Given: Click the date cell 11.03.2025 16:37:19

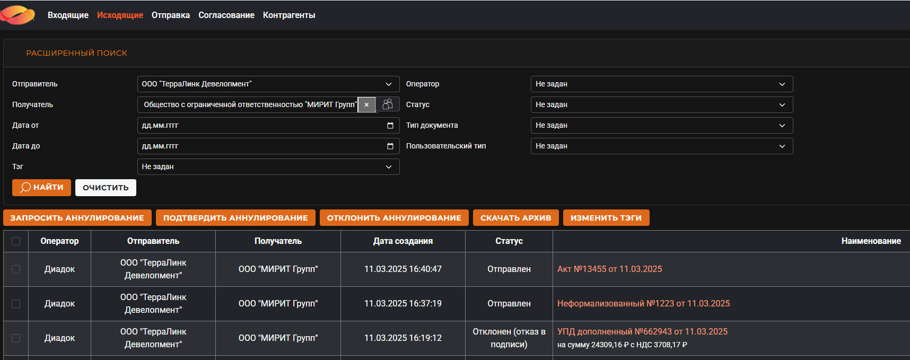Looking at the screenshot, I should 403,304.
